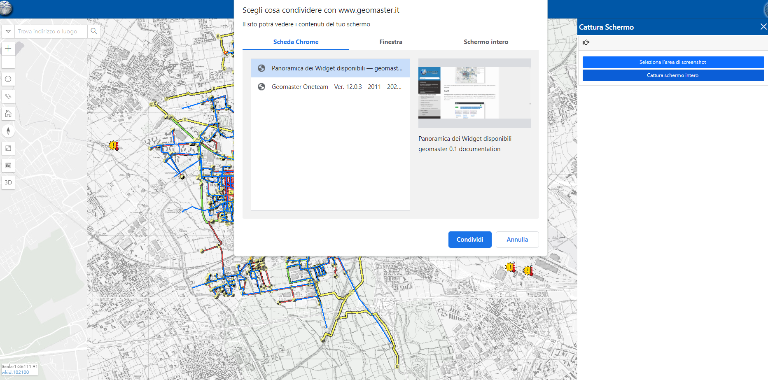The width and height of the screenshot is (768, 380).
Task: Reset map orientation with compass
Action: (8, 131)
